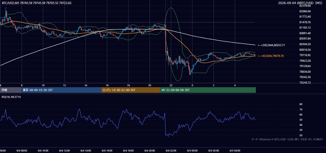Click hour tick 22 under price chart
Screen dimensions: 326x153
point(171,85)
